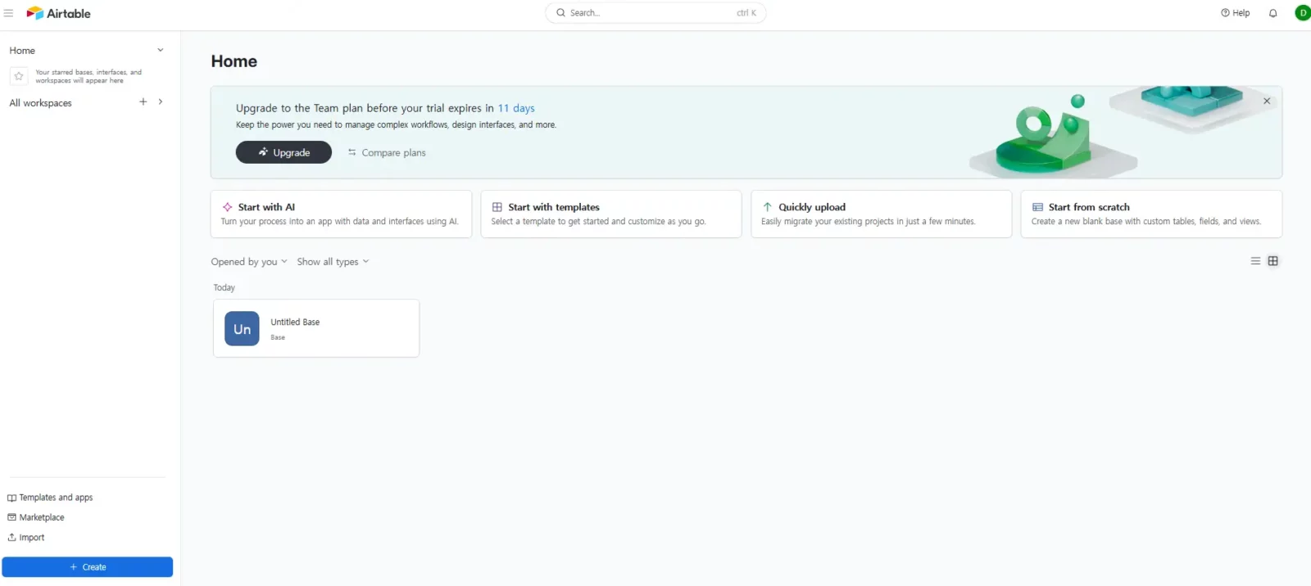Click the Upgrade button
Viewport: 1311px width, 586px height.
tap(284, 152)
